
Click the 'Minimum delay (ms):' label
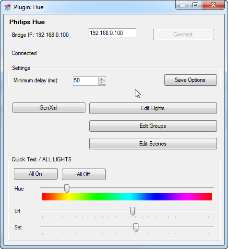click(x=36, y=80)
